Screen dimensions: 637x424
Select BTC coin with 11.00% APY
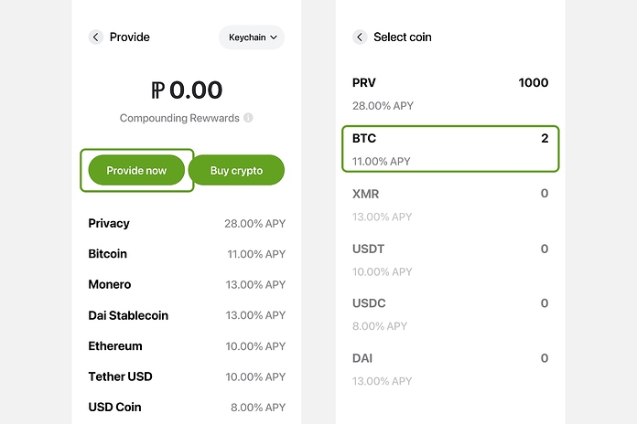(x=450, y=149)
